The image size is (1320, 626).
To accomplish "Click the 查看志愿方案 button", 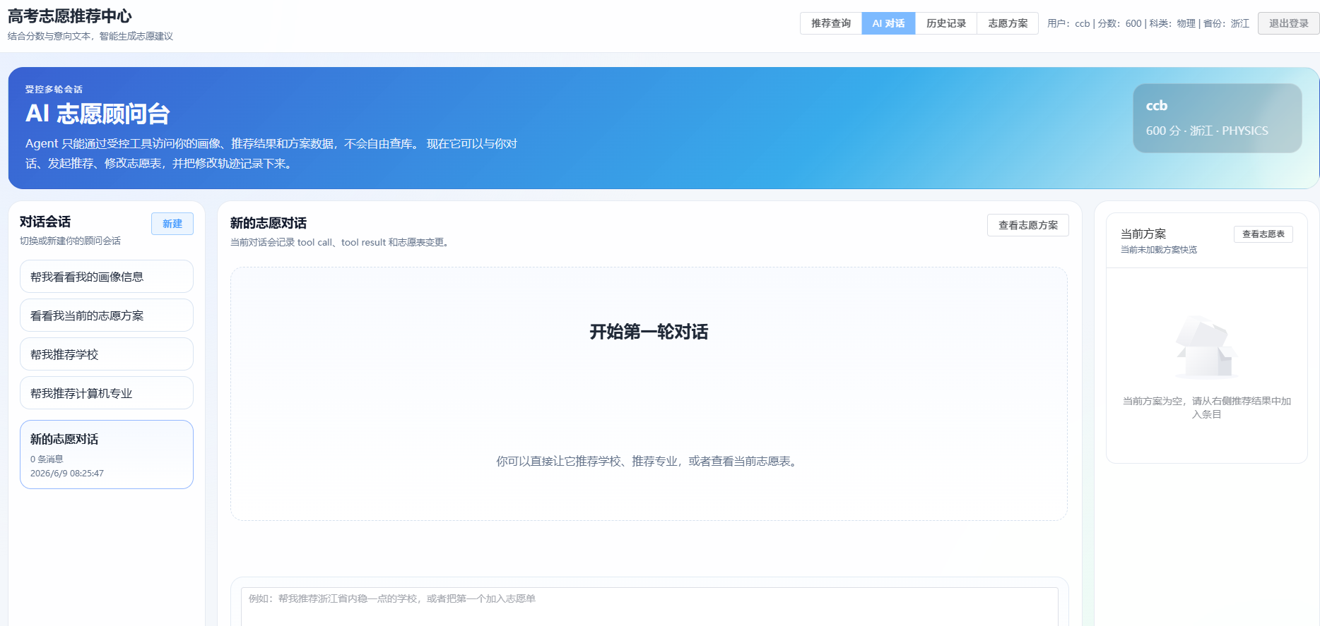I will pyautogui.click(x=1028, y=225).
